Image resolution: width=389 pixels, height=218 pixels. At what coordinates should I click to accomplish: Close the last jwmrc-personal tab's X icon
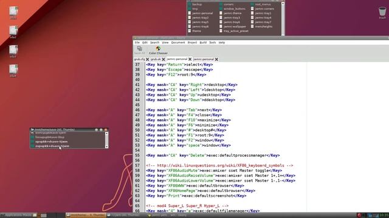tap(216, 59)
